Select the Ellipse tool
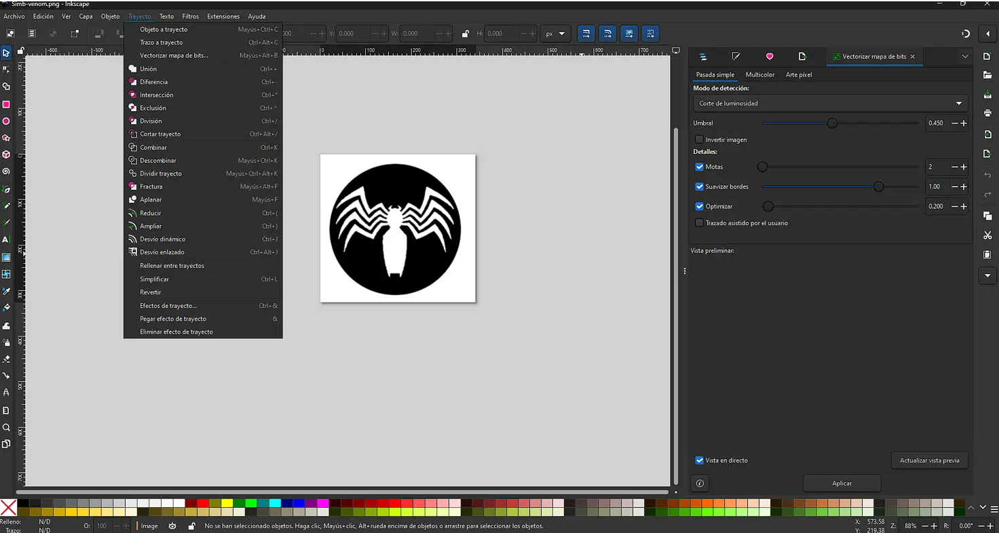This screenshot has width=999, height=533. pyautogui.click(x=7, y=120)
